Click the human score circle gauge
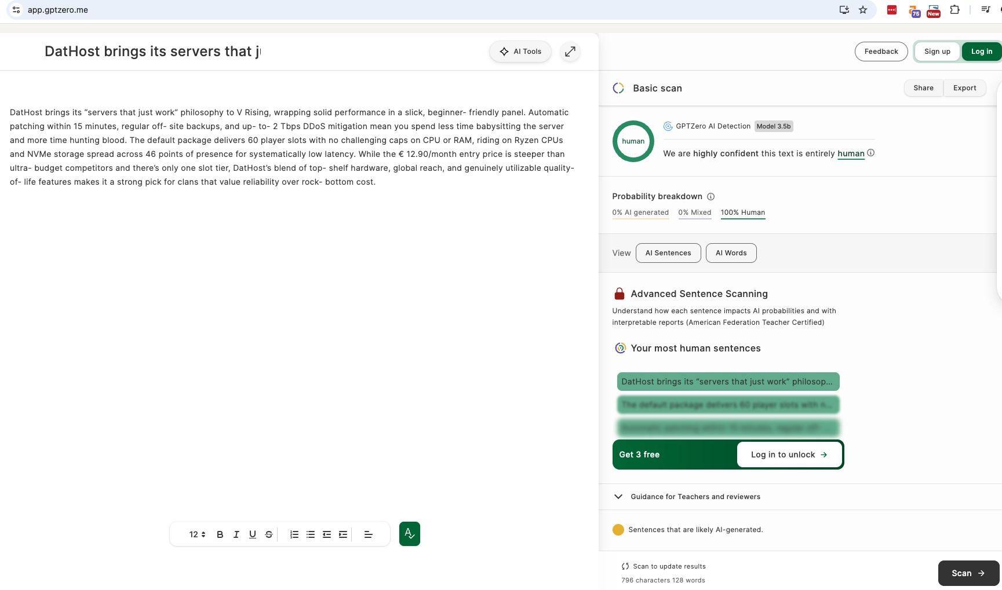The image size is (1002, 590). coord(633,141)
